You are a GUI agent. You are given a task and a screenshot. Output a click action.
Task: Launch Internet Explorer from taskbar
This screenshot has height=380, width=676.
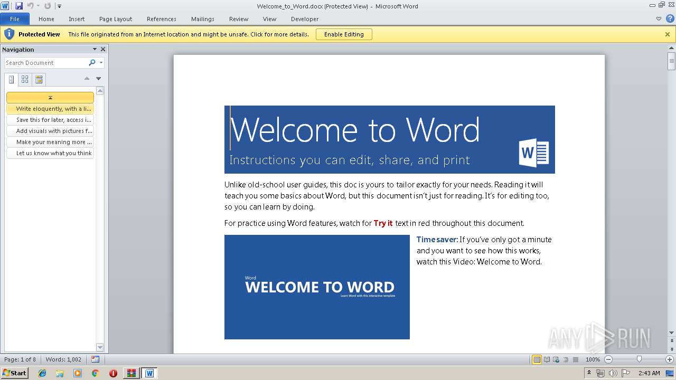click(x=42, y=373)
